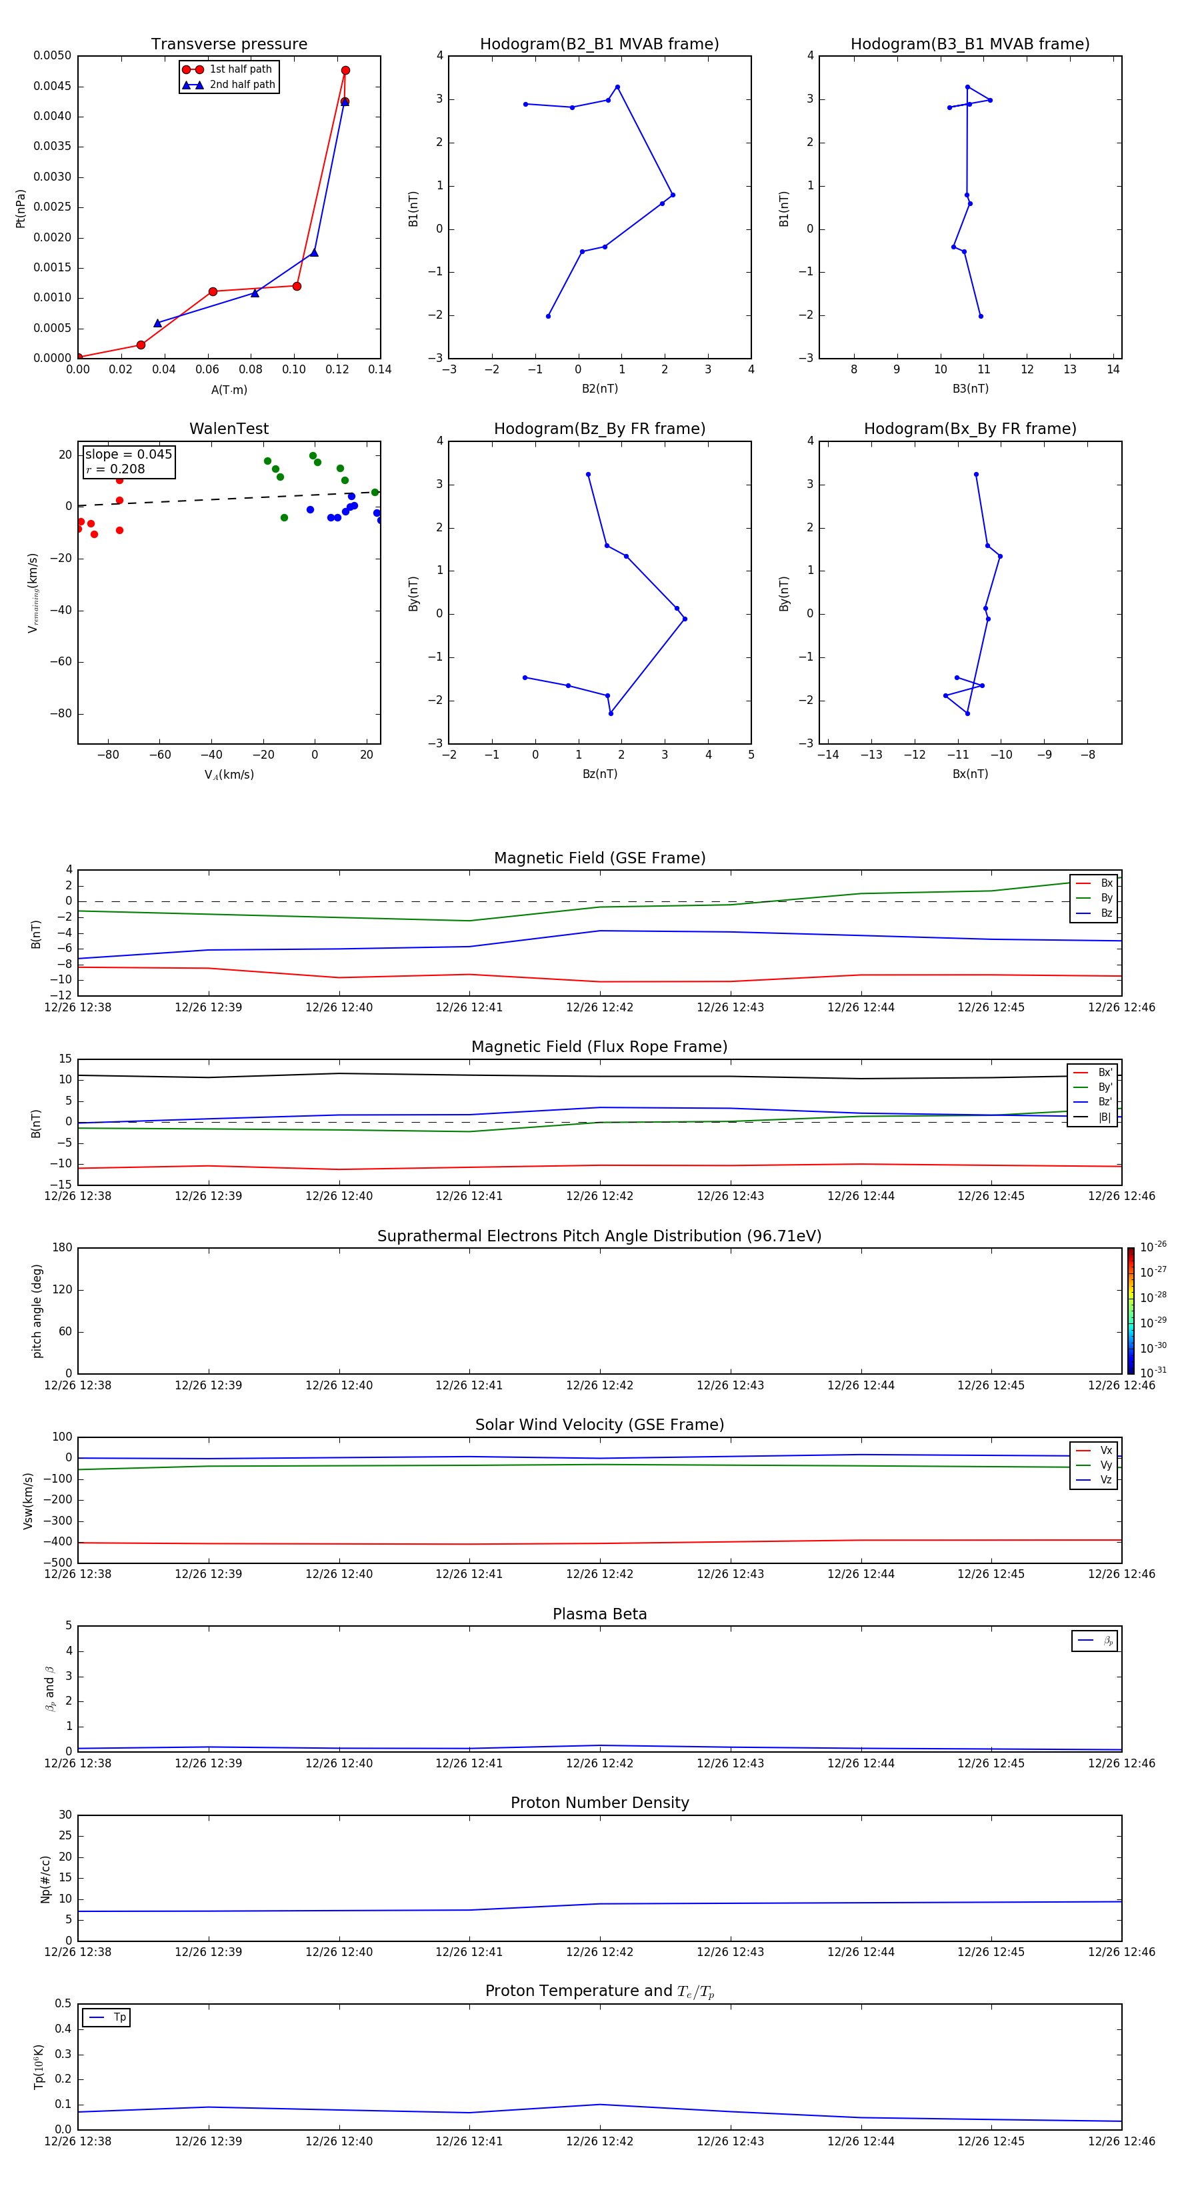This screenshot has height=2200, width=1200.
Task: Click the 'r = 0.208' annotation text
Action: 115,469
